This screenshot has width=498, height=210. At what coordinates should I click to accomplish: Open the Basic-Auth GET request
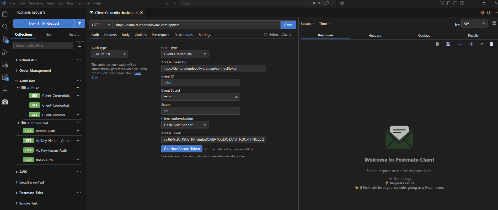coord(44,160)
